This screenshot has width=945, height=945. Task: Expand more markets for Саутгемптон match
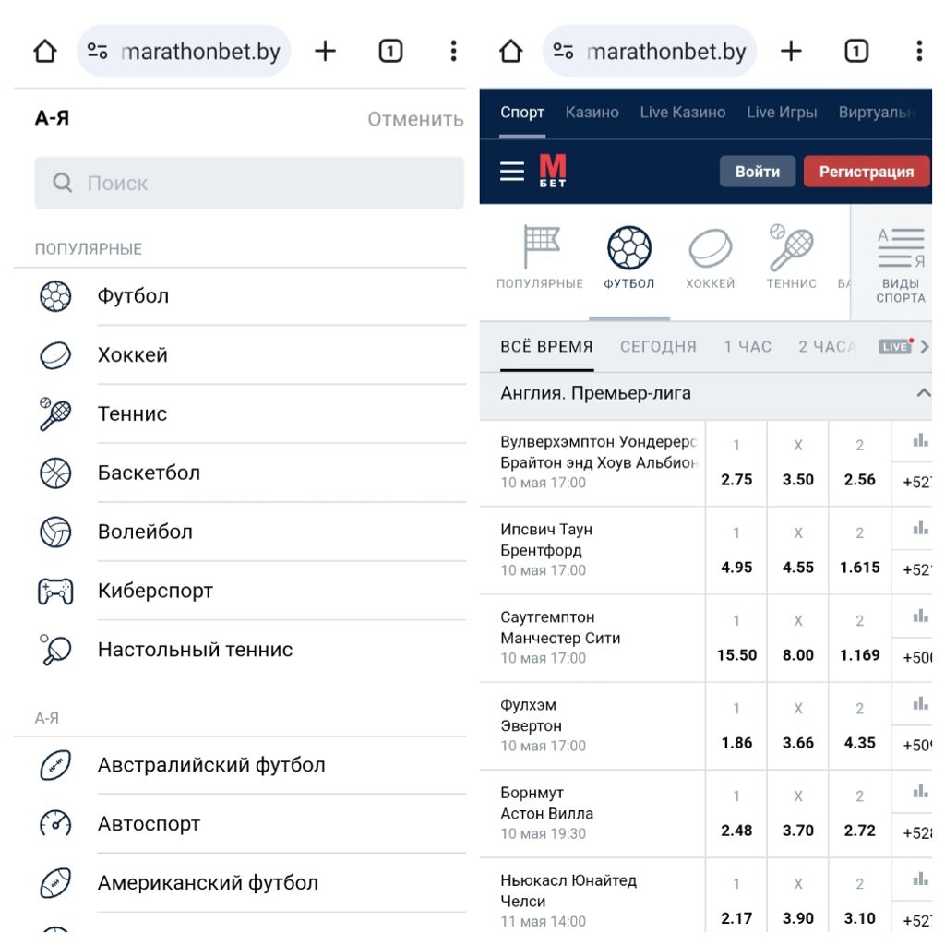coord(917,657)
